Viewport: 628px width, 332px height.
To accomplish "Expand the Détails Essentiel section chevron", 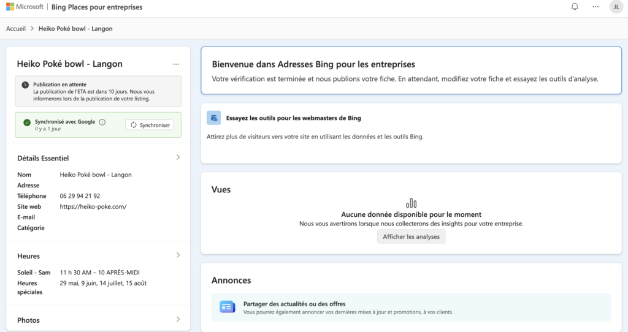I will [178, 157].
